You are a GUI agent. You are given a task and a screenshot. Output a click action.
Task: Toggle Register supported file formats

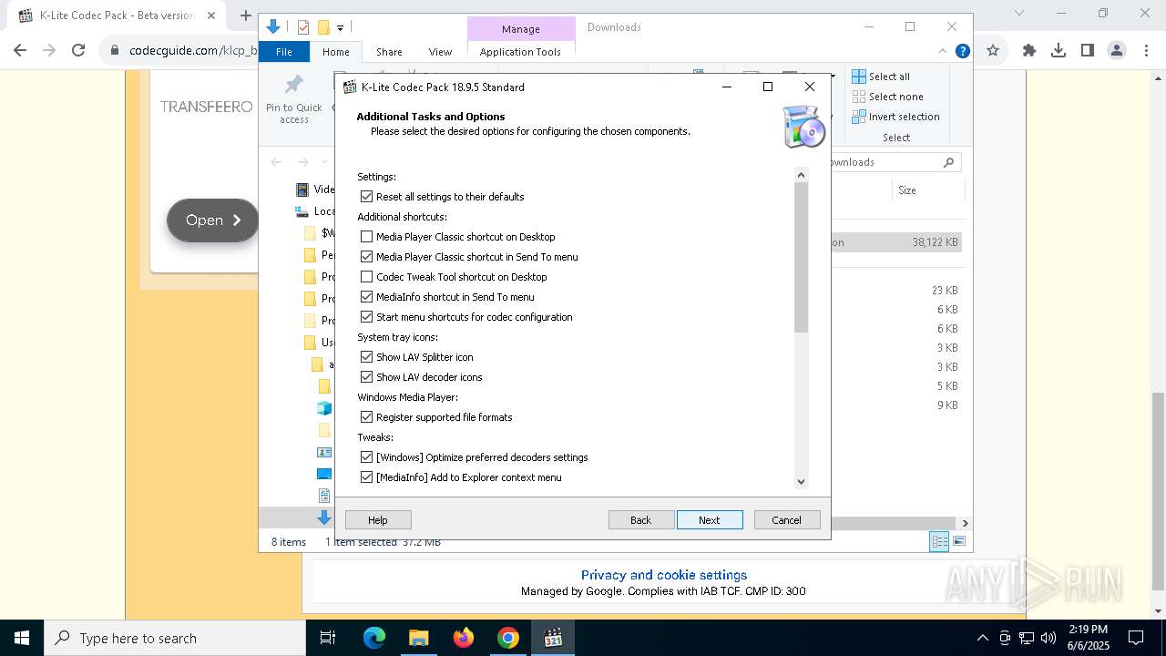point(366,417)
